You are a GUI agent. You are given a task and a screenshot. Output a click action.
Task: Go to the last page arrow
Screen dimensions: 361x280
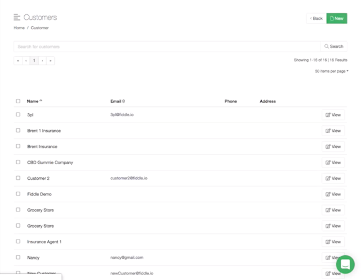50,61
